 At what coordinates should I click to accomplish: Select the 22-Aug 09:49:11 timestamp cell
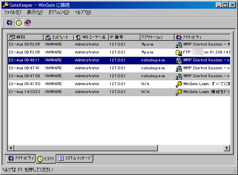pyautogui.click(x=24, y=60)
